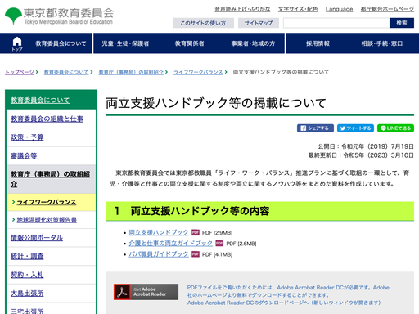Go to トップページ breadcrumb link
This screenshot has height=314, width=419.
(20, 72)
